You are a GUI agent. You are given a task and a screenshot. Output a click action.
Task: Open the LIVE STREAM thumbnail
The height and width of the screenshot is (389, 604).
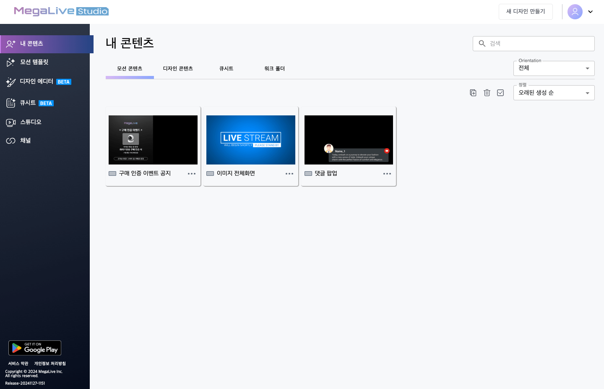(251, 140)
